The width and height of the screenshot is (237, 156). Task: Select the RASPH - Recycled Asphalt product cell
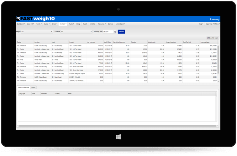pos(77,74)
